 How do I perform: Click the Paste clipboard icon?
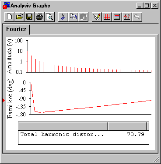pos(84,17)
